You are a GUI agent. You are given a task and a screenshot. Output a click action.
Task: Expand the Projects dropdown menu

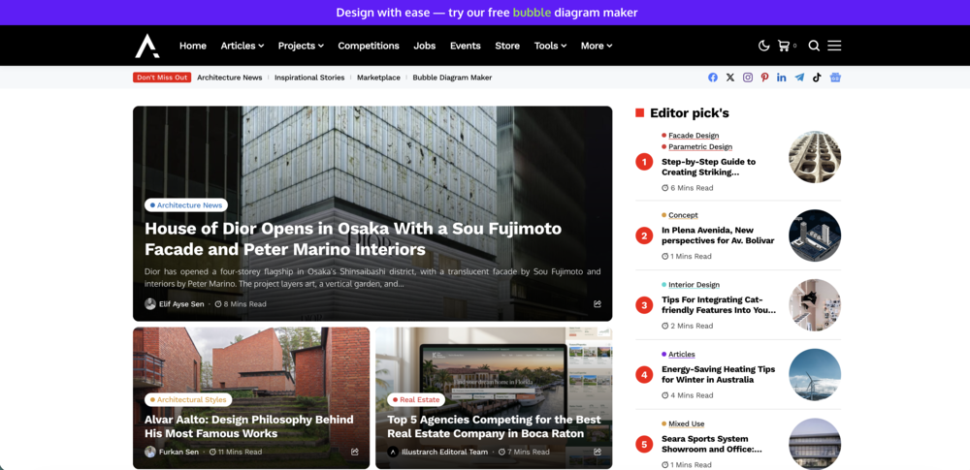302,46
